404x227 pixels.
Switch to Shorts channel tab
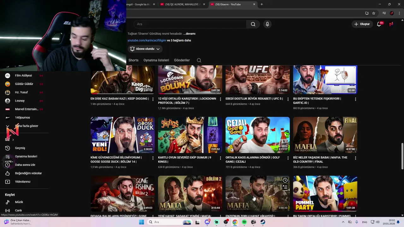(133, 60)
